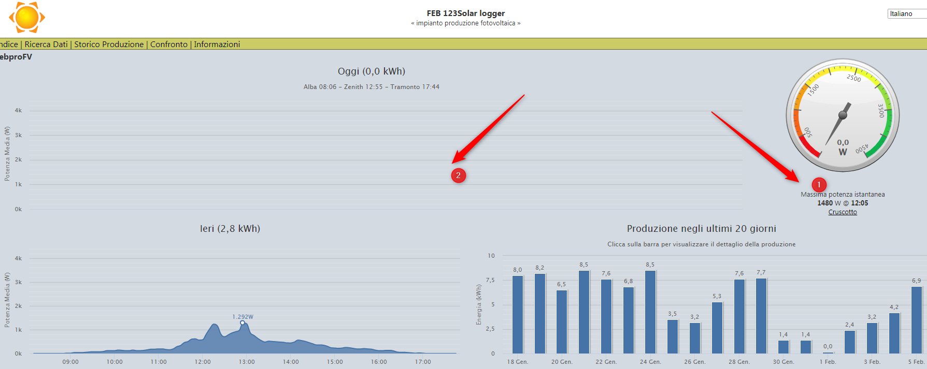
Task: Click the Oggi (0,0 kWh) chart title
Action: pyautogui.click(x=372, y=71)
